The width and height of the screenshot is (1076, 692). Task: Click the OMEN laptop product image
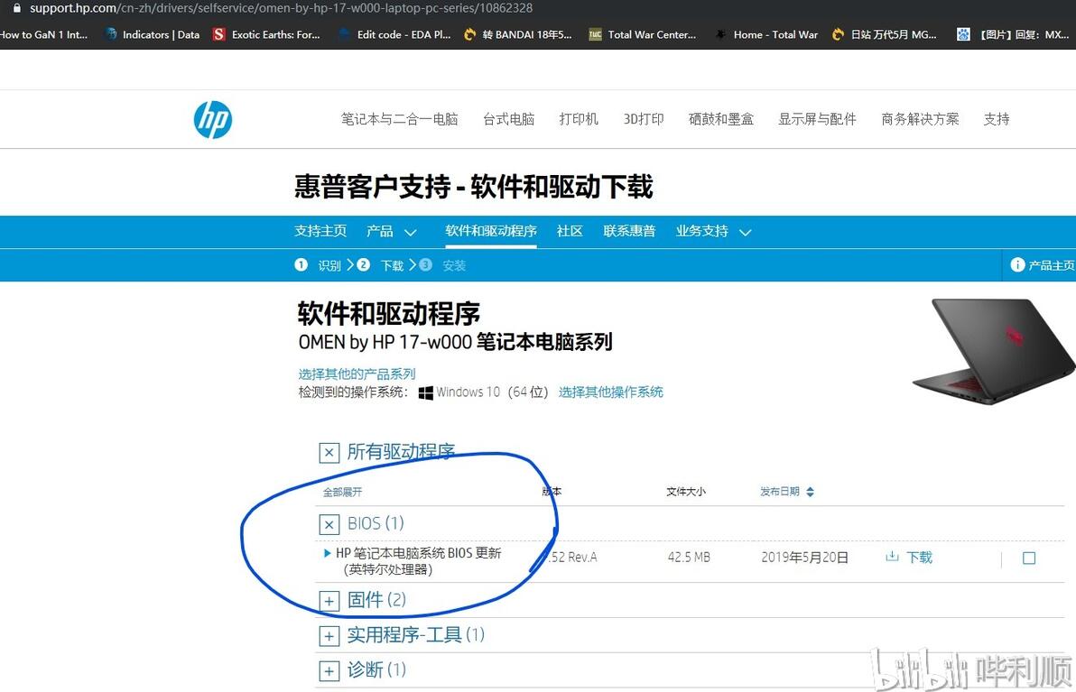pyautogui.click(x=994, y=350)
